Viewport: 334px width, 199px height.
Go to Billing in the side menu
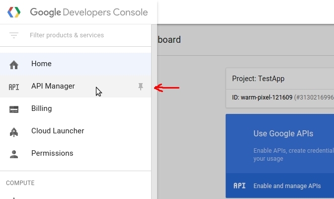tap(41, 109)
